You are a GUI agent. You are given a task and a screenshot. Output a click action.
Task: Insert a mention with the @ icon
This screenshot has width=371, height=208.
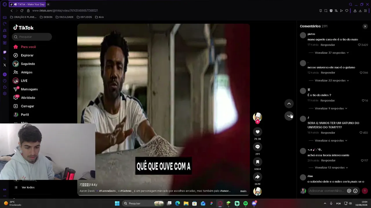tap(349, 191)
